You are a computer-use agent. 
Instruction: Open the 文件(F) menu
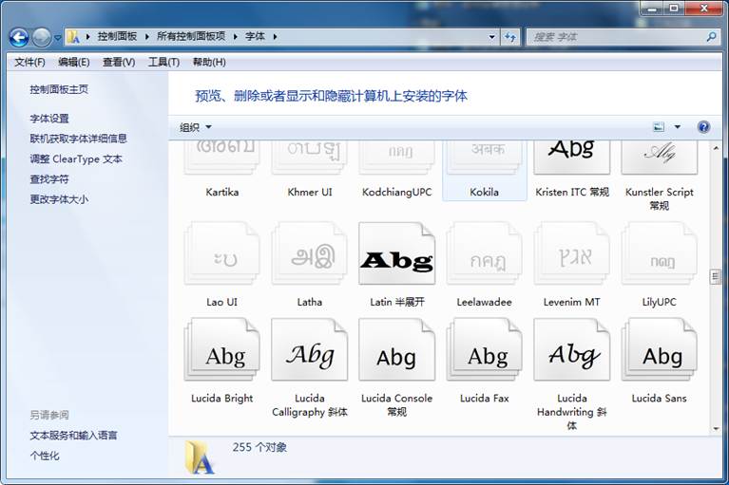click(29, 62)
